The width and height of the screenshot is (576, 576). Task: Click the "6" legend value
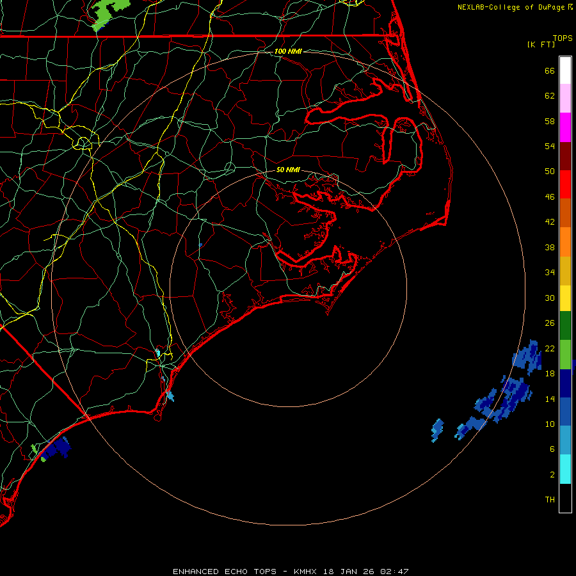point(552,449)
